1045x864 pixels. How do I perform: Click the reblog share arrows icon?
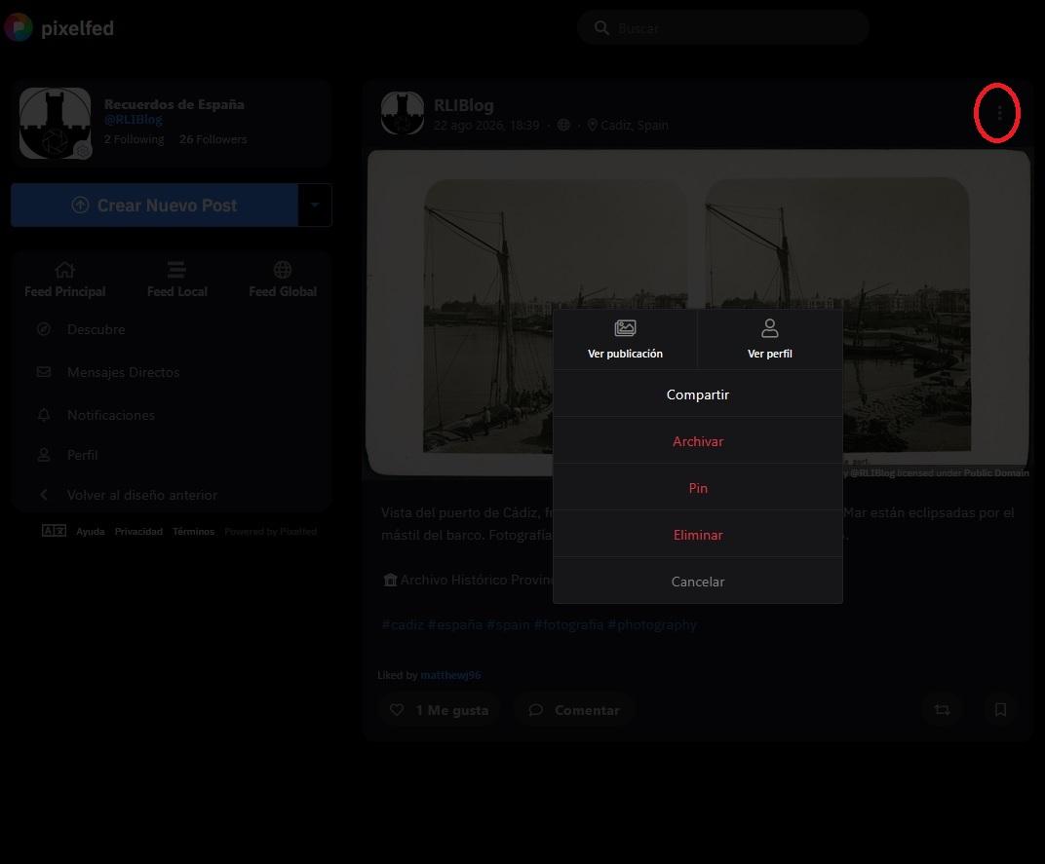click(x=943, y=710)
